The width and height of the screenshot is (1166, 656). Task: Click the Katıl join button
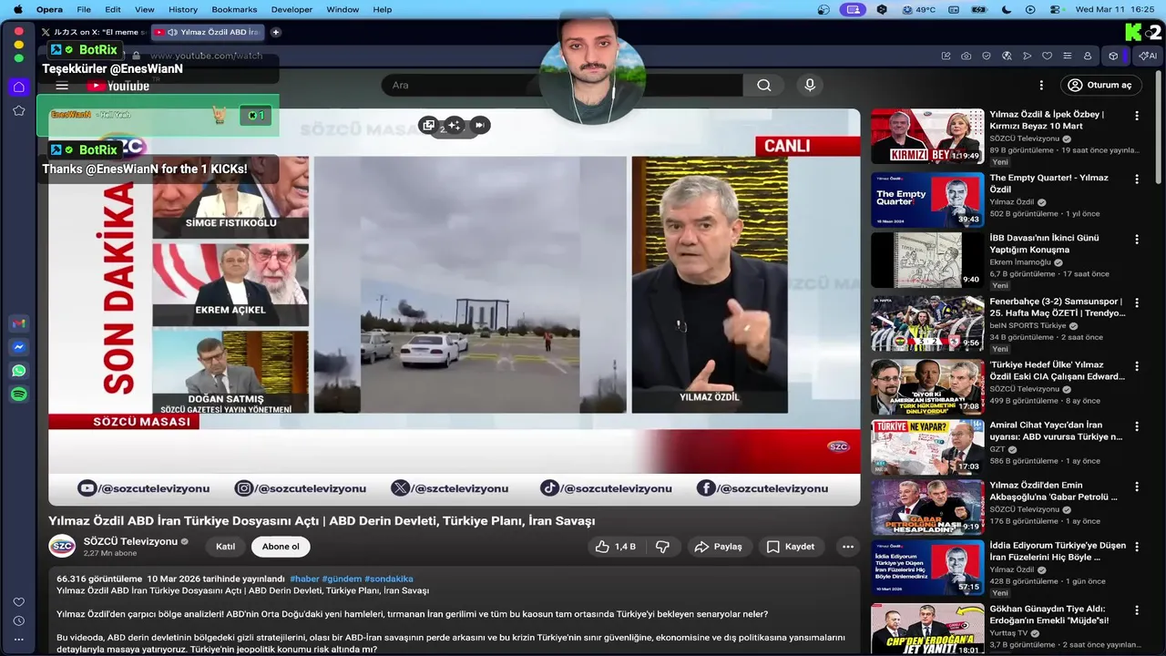coord(225,547)
